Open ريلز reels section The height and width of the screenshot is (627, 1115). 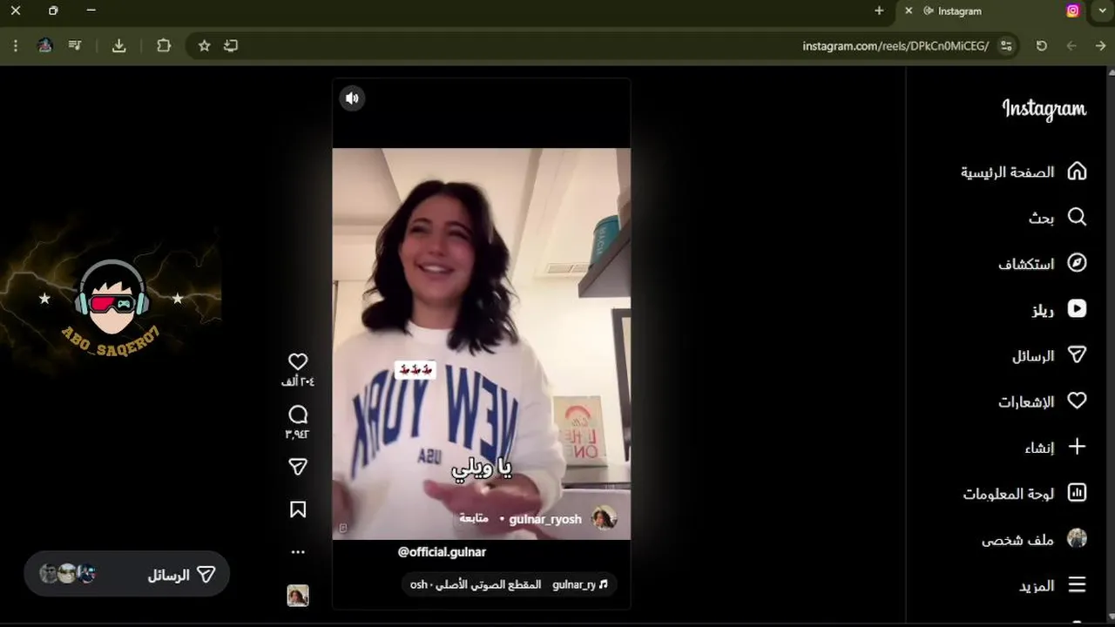click(1058, 309)
